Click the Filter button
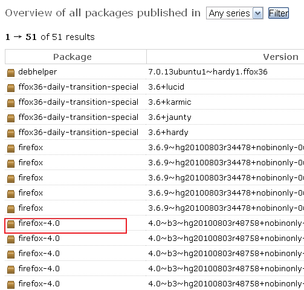304x290 pixels. pos(279,13)
